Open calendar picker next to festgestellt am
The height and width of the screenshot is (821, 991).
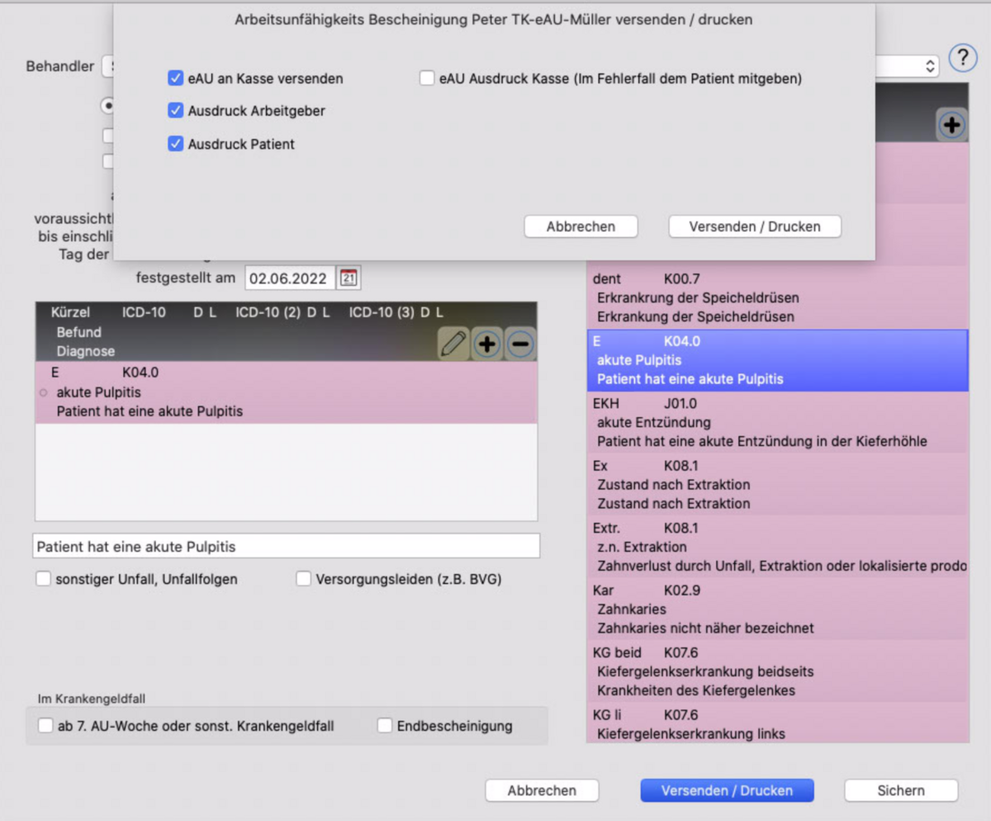point(349,278)
